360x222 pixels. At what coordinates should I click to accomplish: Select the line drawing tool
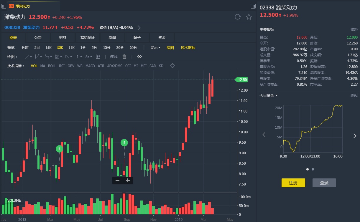point(27,57)
